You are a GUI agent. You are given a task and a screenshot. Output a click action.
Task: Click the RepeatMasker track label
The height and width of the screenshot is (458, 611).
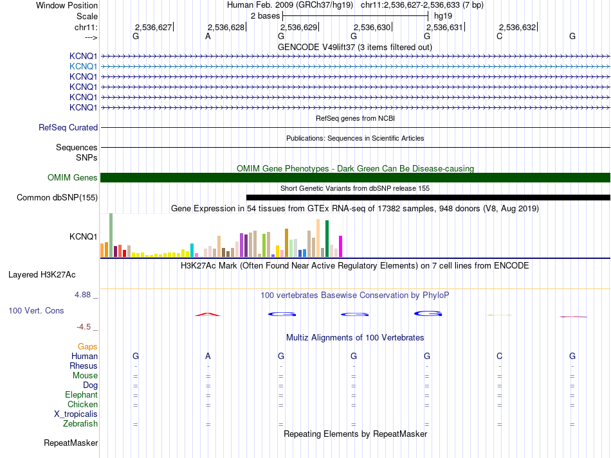click(x=71, y=443)
